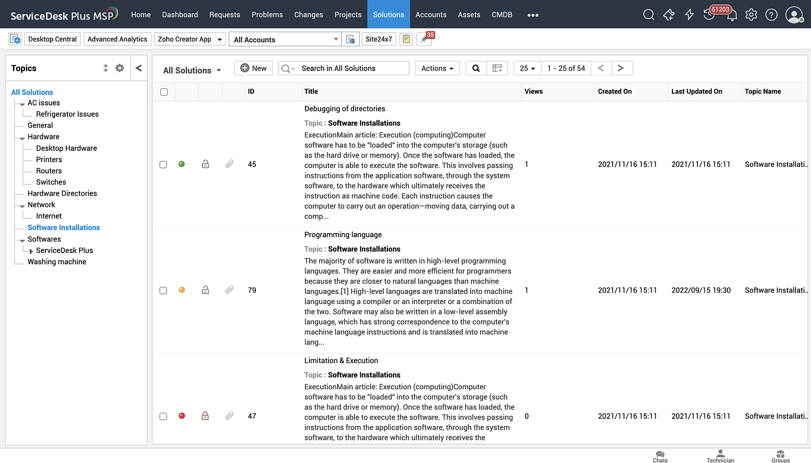
Task: Open the All Accounts dropdown
Action: pos(285,39)
